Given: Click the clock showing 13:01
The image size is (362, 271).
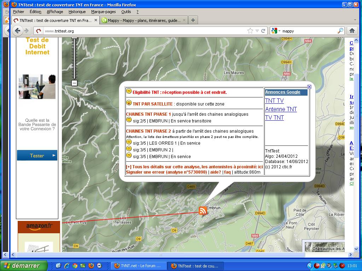Looking at the screenshot, I should pyautogui.click(x=352, y=266).
